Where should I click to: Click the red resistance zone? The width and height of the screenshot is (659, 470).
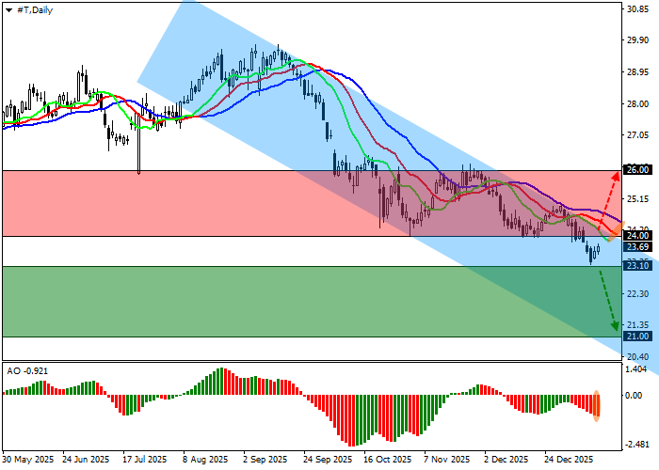[x=188, y=203]
